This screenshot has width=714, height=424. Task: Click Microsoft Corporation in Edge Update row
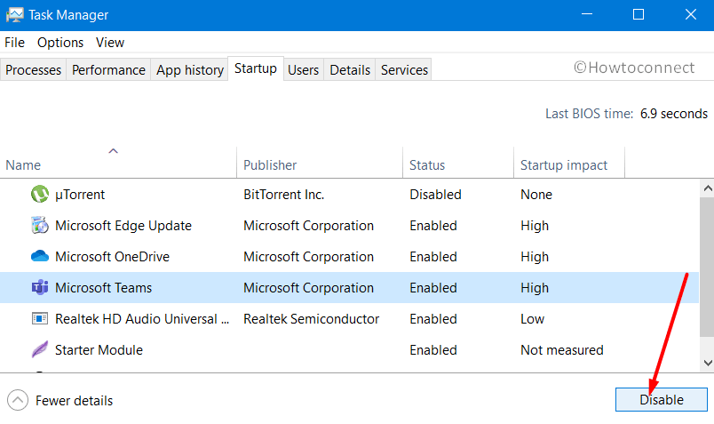[x=308, y=225]
